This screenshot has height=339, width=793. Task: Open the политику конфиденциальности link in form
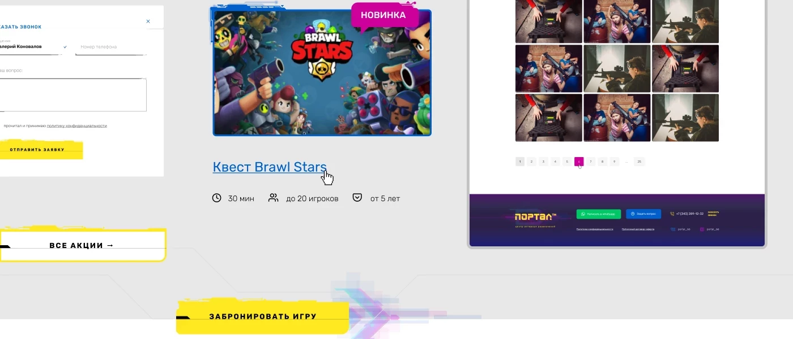[x=76, y=126]
